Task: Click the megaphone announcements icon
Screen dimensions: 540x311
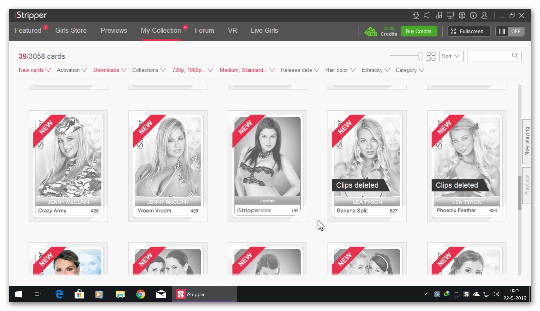Action: [427, 15]
